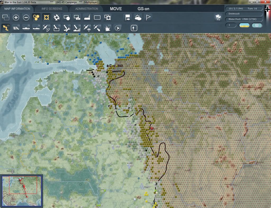The image size is (271, 208).
Task: Show weather with the sun-cloud icon
Action: (138, 17)
